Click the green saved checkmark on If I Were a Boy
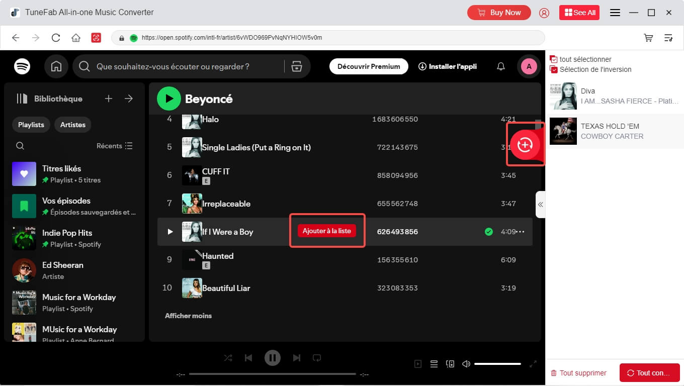684x386 pixels. click(488, 232)
